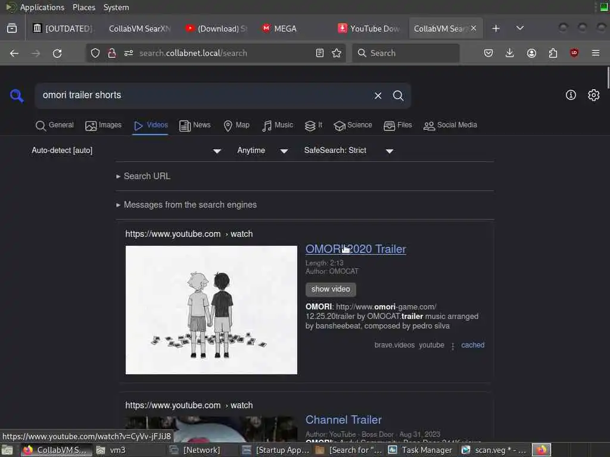Open the Pocket save icon
Viewport: 610px width, 457px height.
(488, 53)
